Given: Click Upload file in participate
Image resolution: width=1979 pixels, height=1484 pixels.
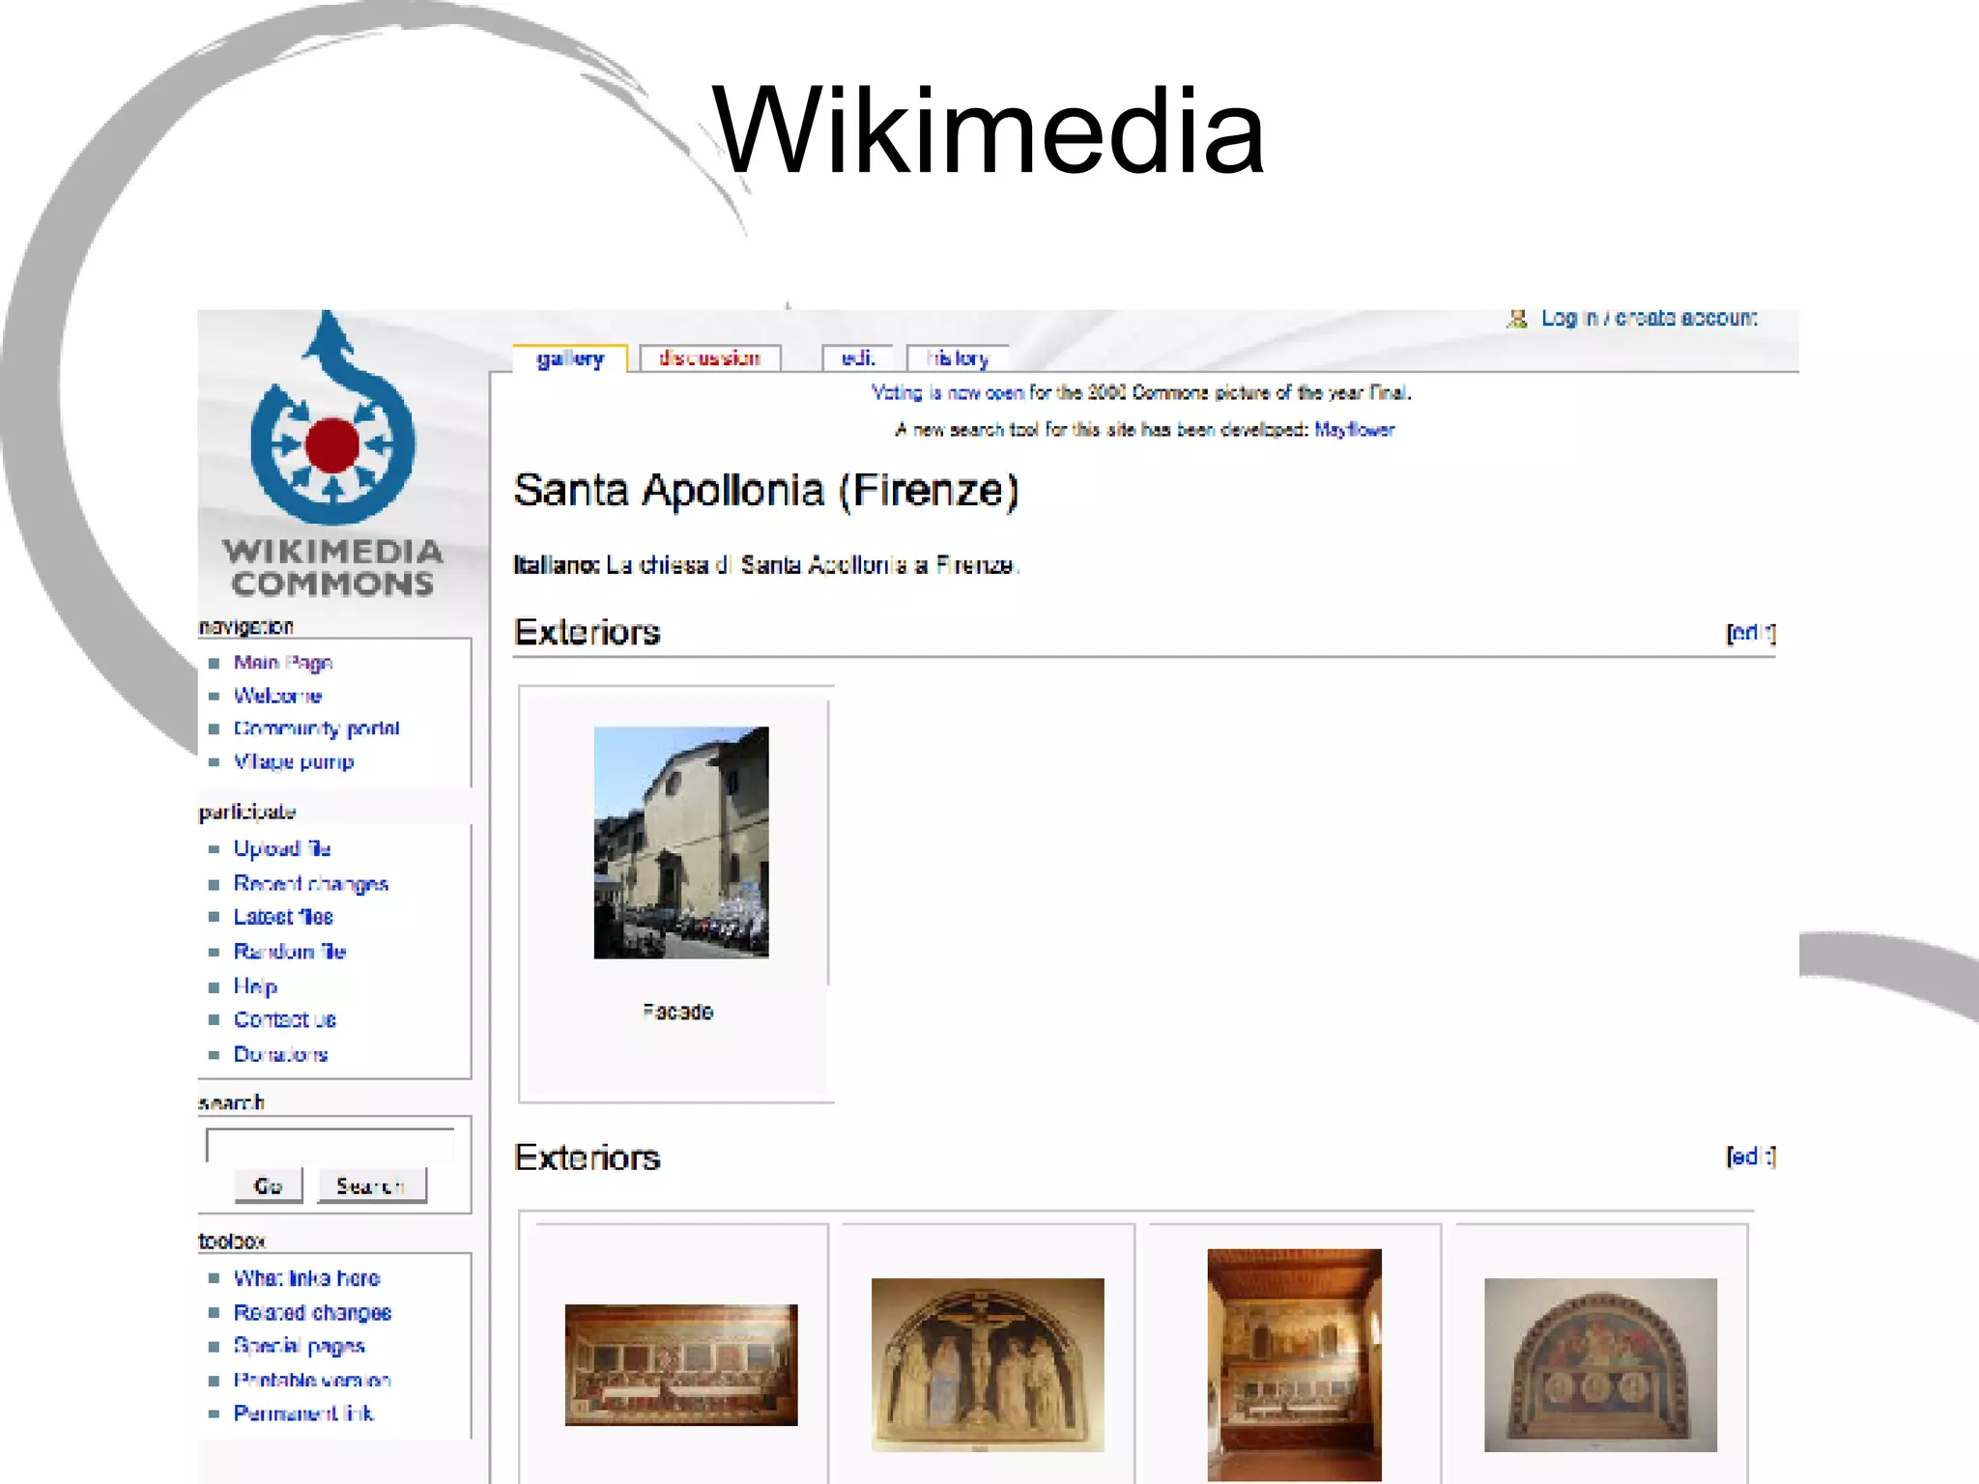Looking at the screenshot, I should pyautogui.click(x=282, y=848).
